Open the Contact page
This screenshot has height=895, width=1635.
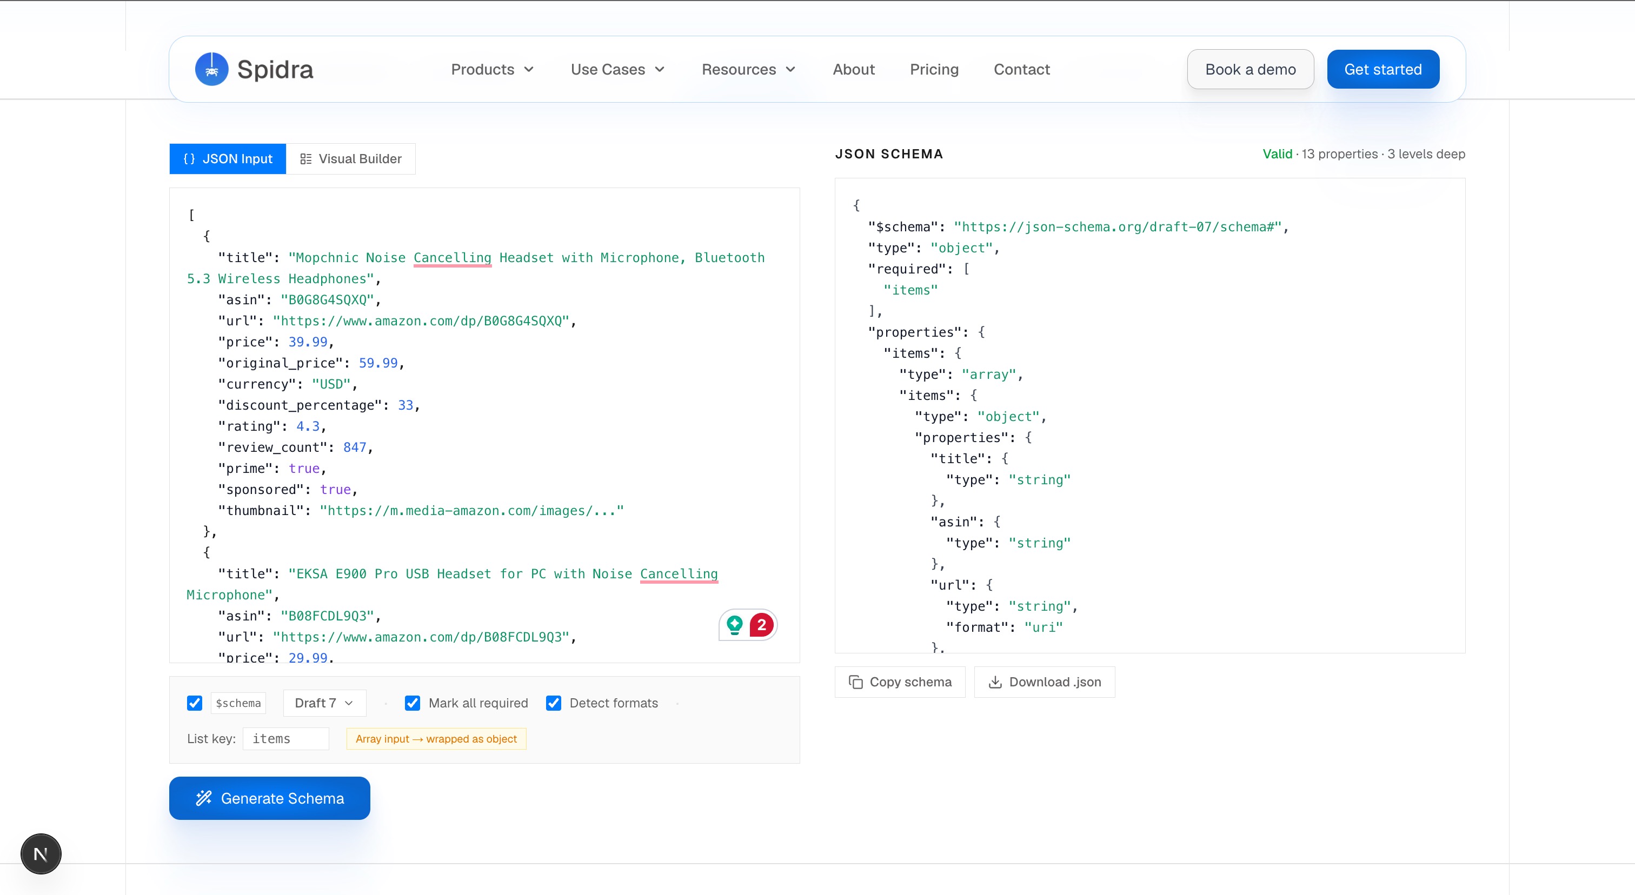(1021, 69)
